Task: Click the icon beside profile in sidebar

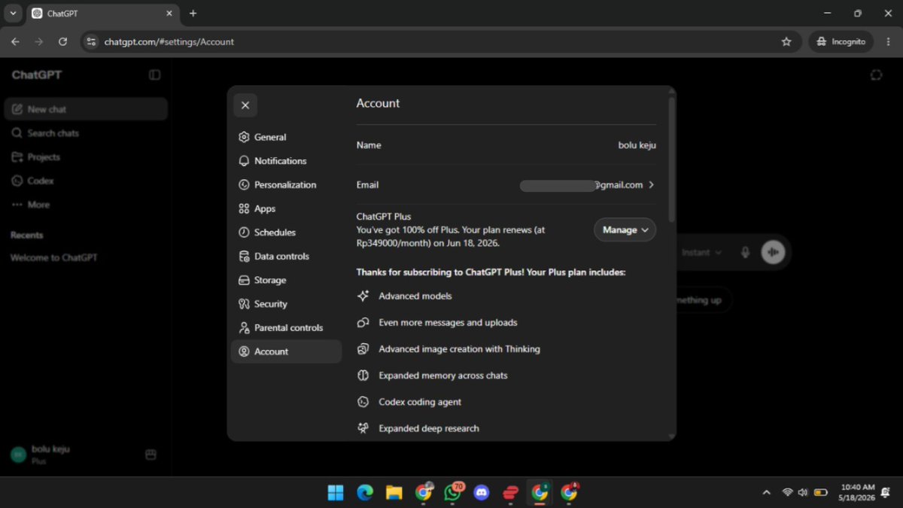Action: [x=150, y=455]
